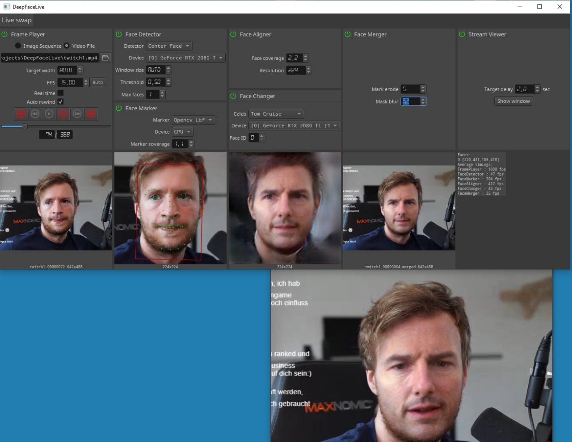Browse for a video file with the folder icon
Image resolution: width=572 pixels, height=442 pixels.
pyautogui.click(x=105, y=58)
